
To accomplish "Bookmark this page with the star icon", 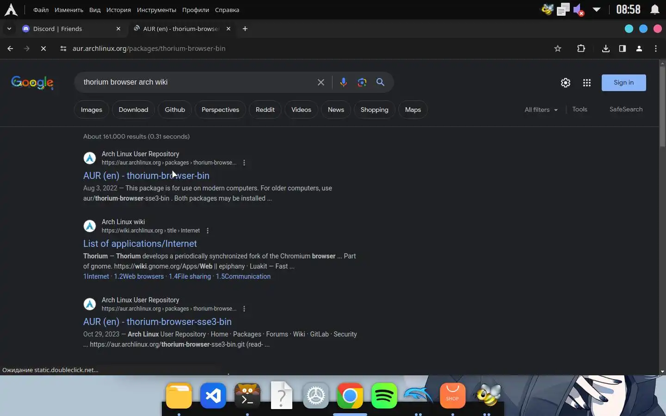I will [x=558, y=49].
